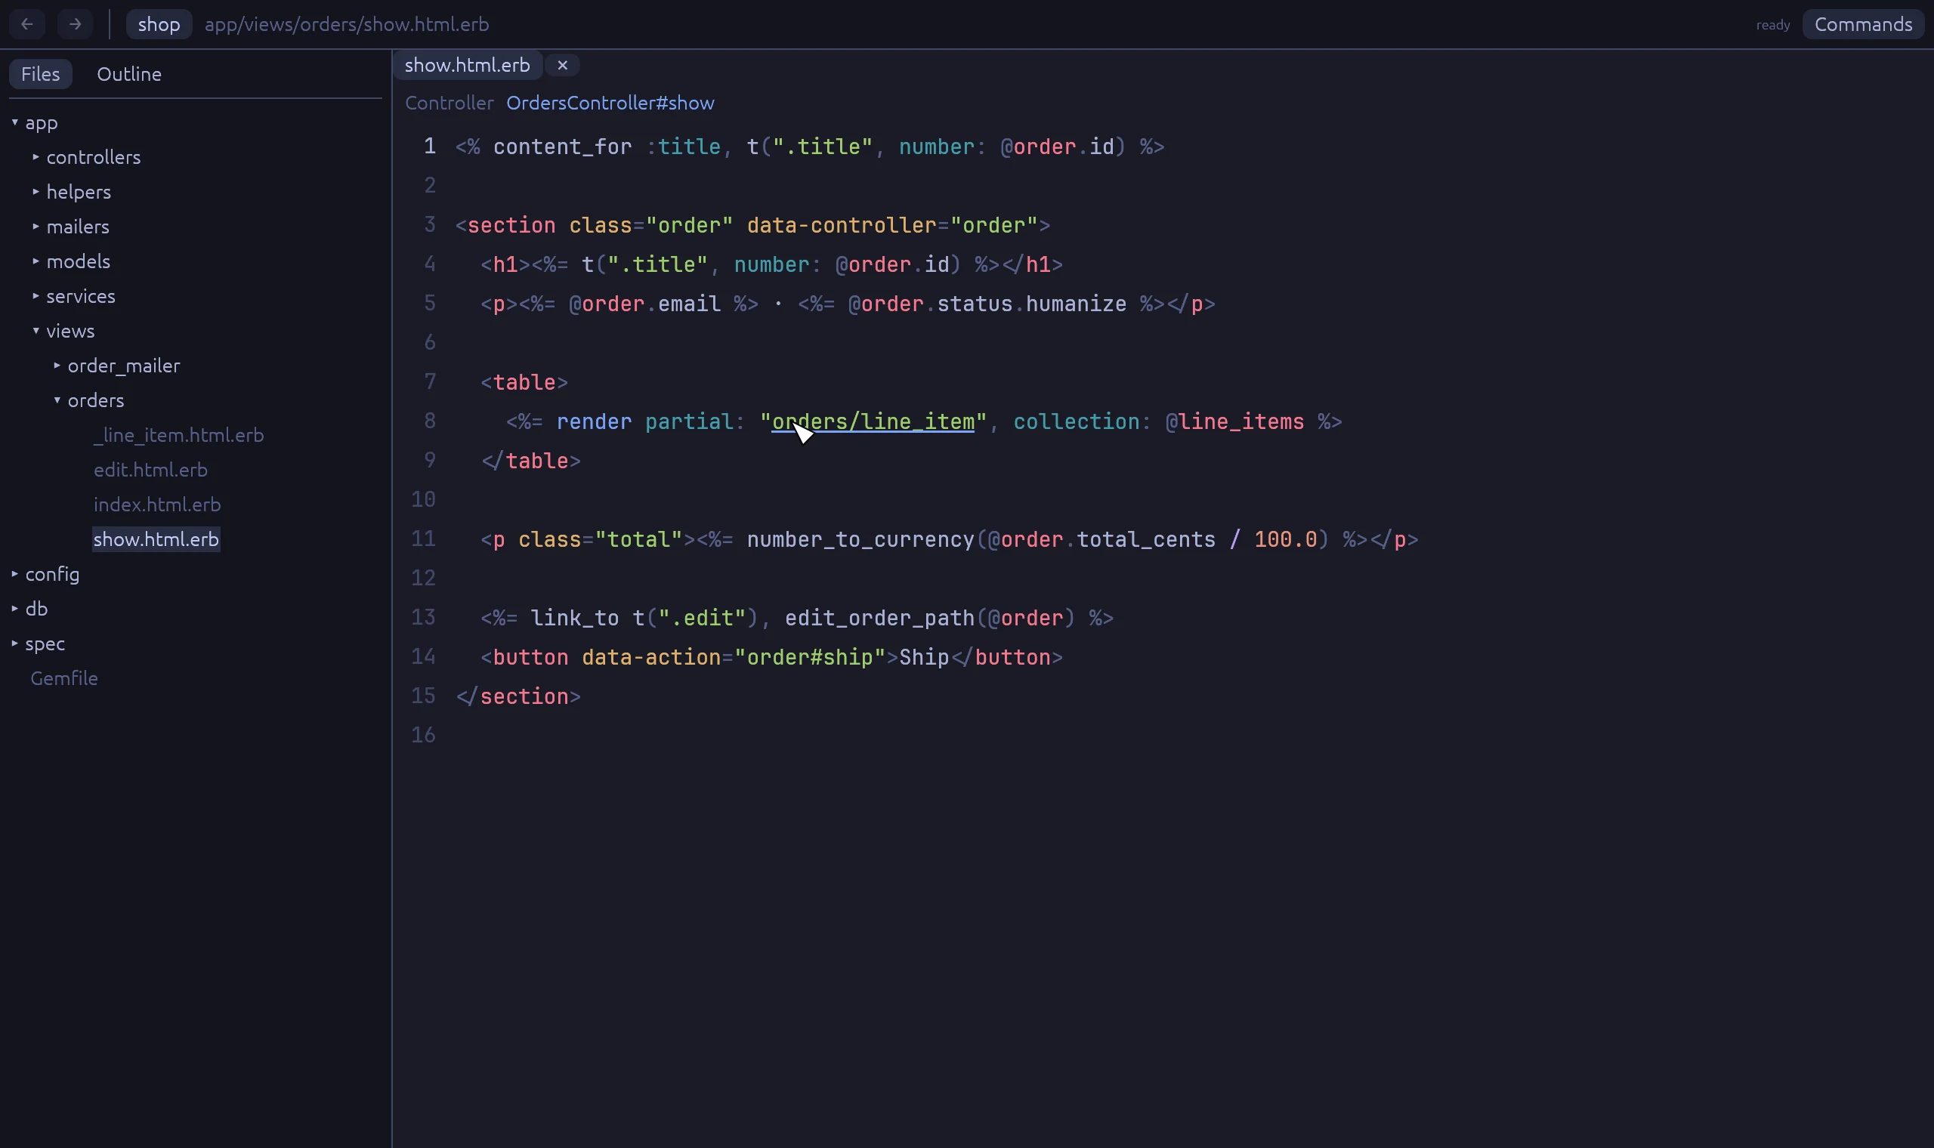Viewport: 1934px width, 1148px height.
Task: Select show.html.erb in the file tree
Action: tap(156, 540)
